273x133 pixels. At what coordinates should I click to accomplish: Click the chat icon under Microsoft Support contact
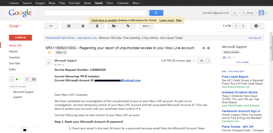[x=224, y=58]
